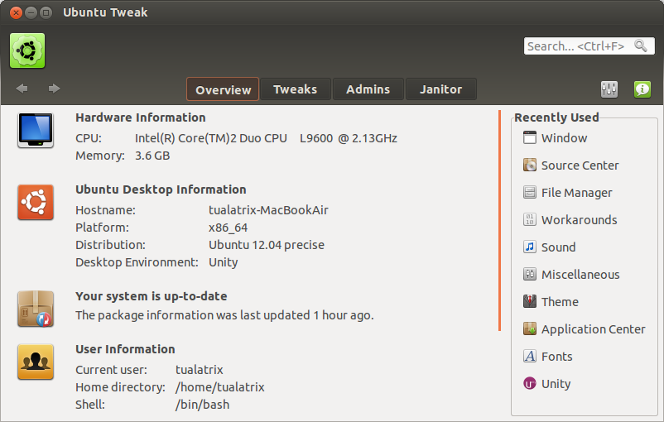Click 'Your system is up-to-date' heading
The image size is (664, 422).
pos(152,296)
